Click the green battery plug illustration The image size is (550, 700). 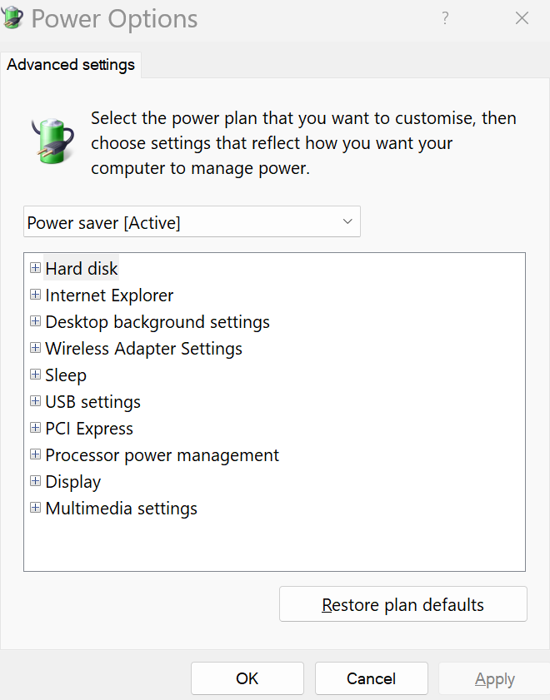coord(52,136)
